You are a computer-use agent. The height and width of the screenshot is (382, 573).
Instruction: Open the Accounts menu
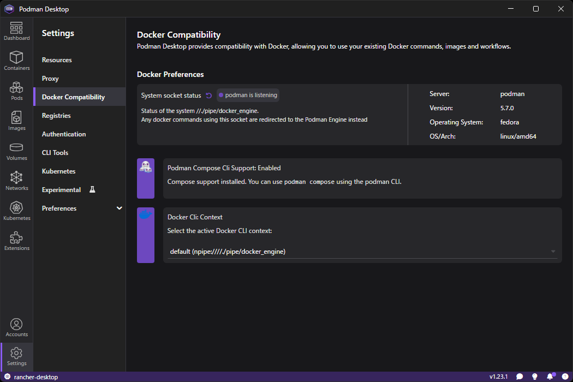pyautogui.click(x=16, y=327)
